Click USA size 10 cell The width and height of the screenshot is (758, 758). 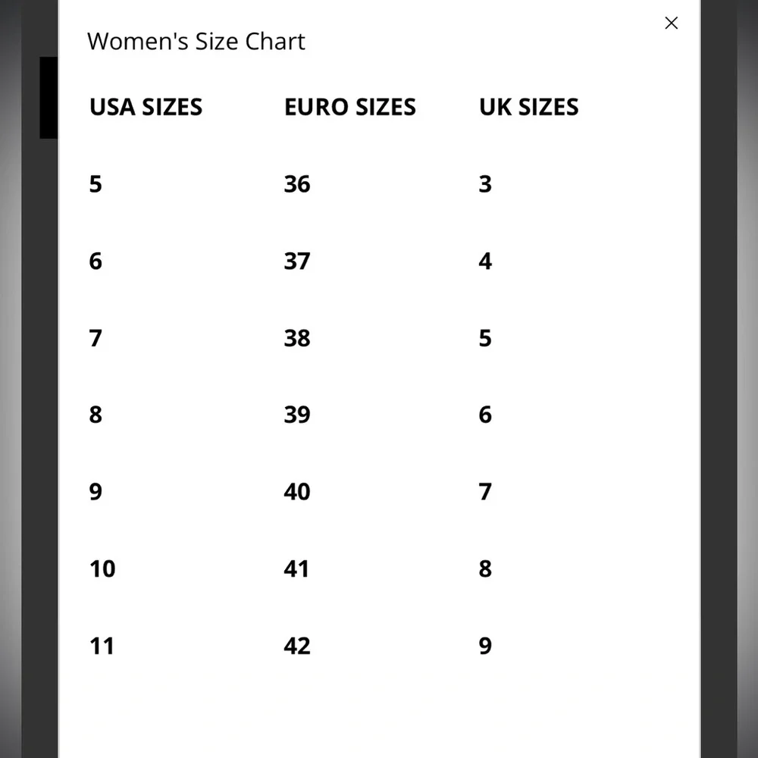(x=102, y=568)
